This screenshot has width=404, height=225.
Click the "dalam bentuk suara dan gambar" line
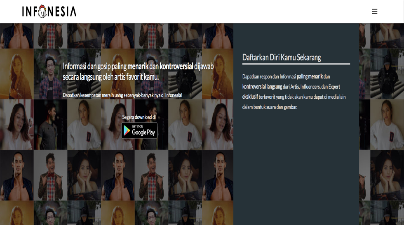(270, 107)
